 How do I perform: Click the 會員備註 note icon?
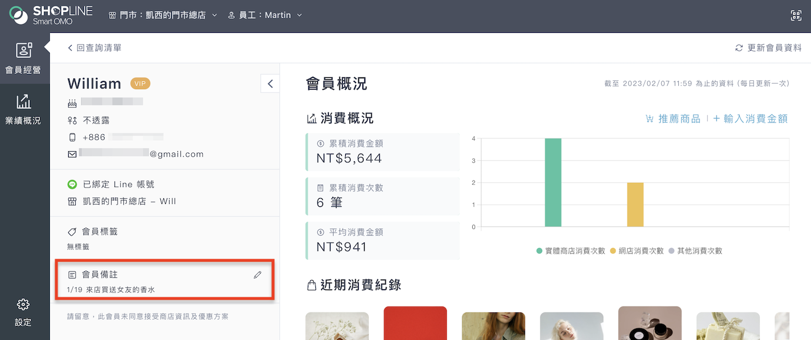click(x=72, y=274)
